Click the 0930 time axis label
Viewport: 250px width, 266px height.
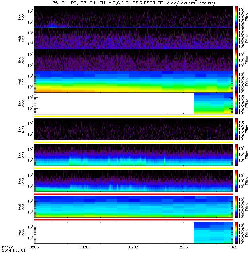point(183,247)
